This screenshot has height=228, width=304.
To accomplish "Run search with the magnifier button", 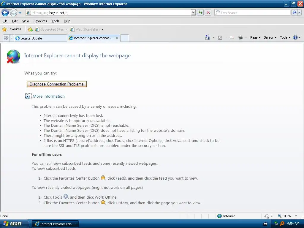I will (x=294, y=12).
